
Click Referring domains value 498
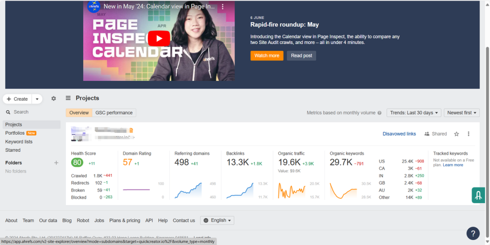[181, 162]
